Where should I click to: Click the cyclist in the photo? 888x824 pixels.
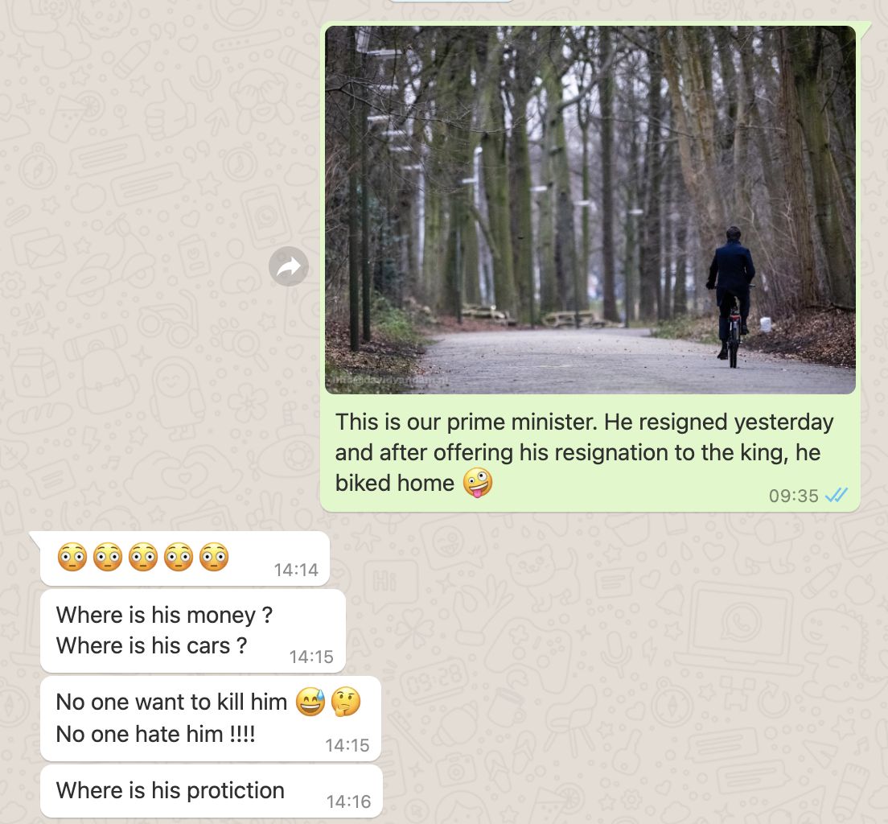pos(732,296)
